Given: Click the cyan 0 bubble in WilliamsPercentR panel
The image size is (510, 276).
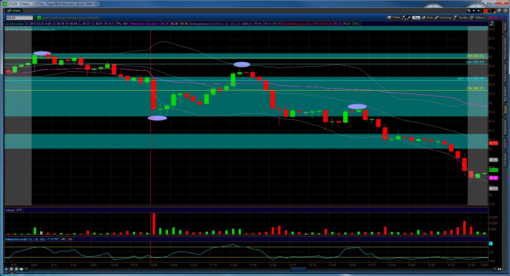Looking at the screenshot, I should [x=491, y=243].
